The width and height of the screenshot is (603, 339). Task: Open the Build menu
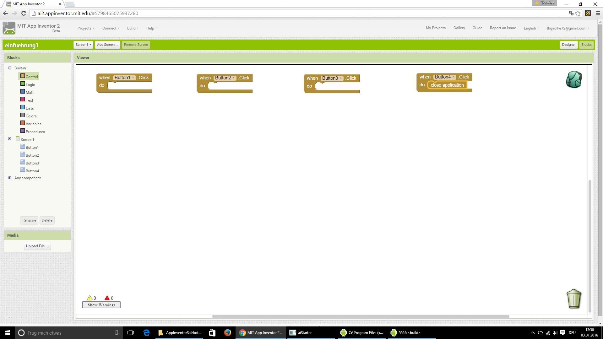133,28
